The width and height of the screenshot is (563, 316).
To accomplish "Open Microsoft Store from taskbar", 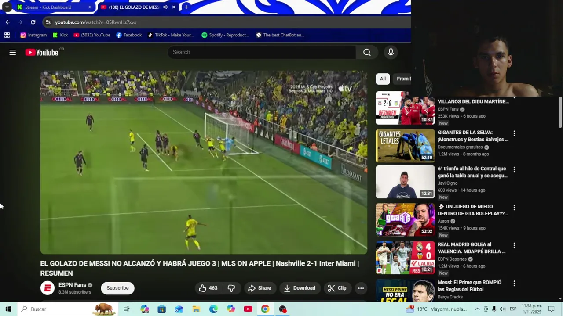I will 161,309.
